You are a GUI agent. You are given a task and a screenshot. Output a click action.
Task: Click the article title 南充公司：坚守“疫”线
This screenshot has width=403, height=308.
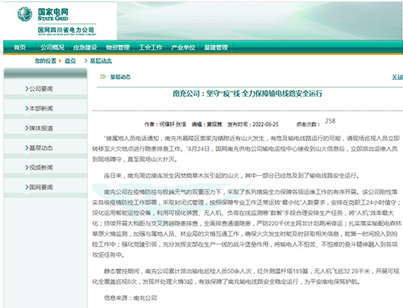(x=247, y=94)
